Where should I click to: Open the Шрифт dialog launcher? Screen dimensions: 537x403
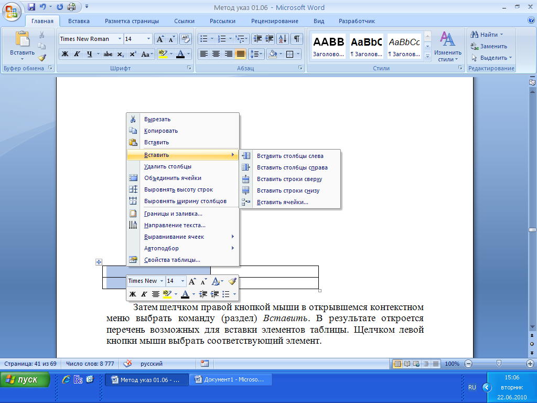click(189, 68)
